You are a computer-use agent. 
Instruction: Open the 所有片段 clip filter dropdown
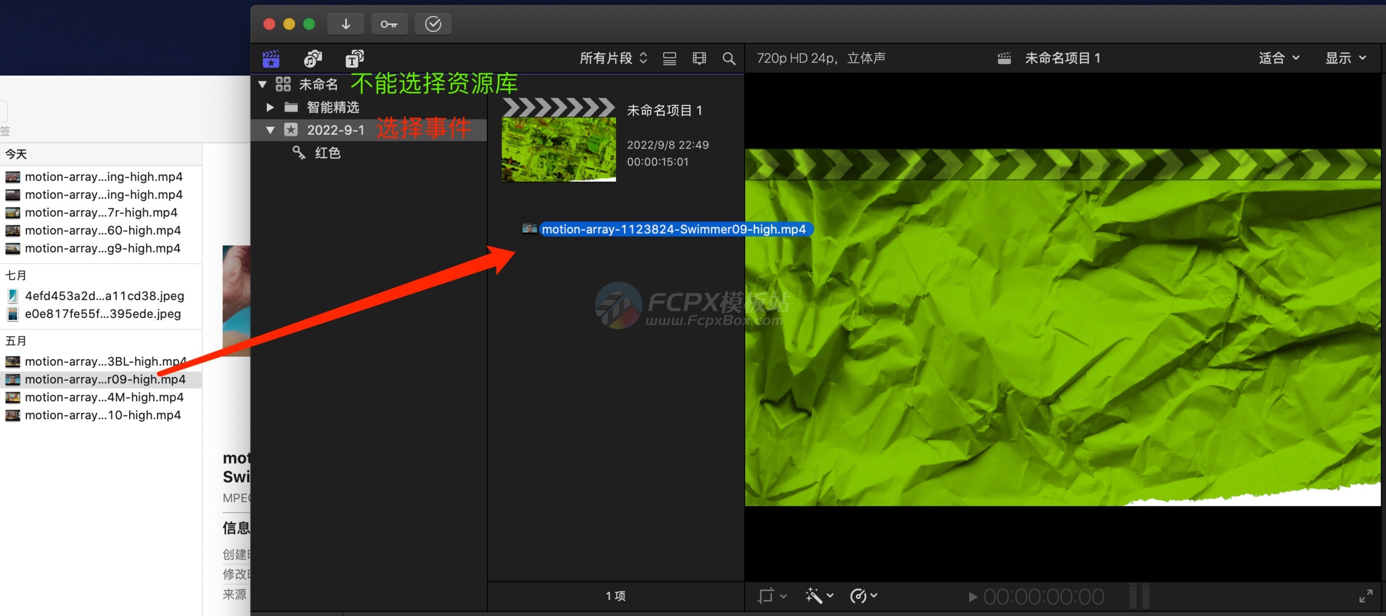(x=613, y=58)
